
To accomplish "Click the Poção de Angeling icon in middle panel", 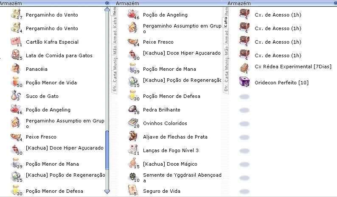I will click(133, 14).
